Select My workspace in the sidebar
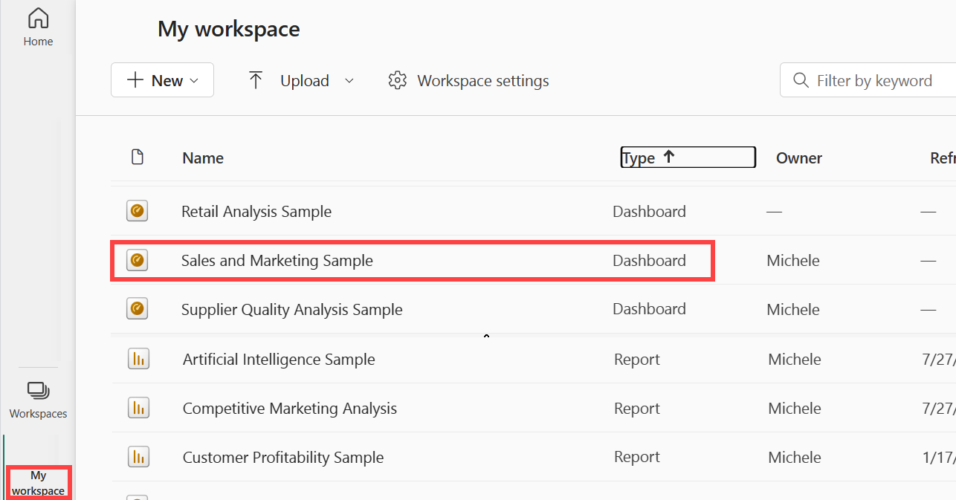The width and height of the screenshot is (956, 500). (x=38, y=481)
